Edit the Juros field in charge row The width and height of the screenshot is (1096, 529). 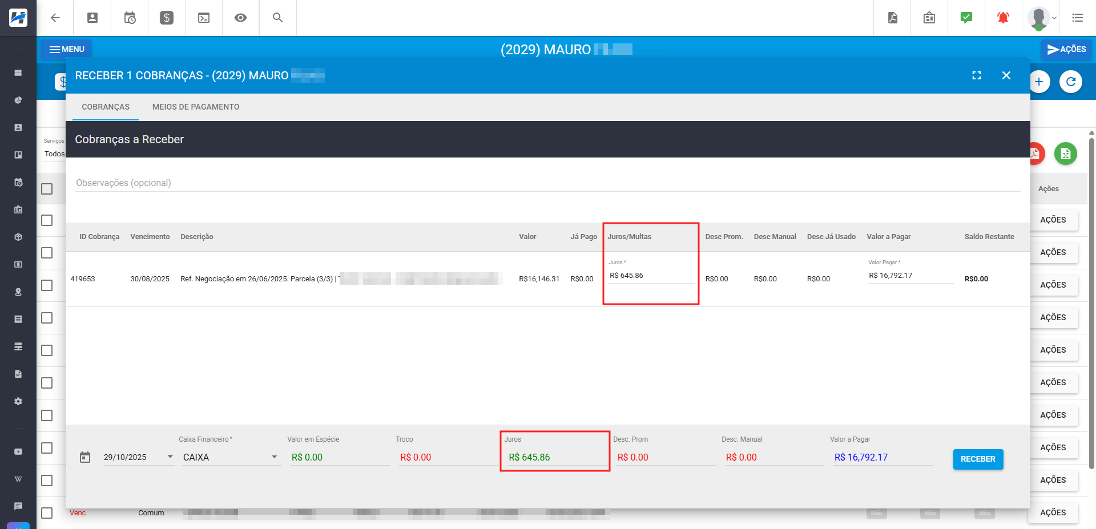(x=651, y=276)
